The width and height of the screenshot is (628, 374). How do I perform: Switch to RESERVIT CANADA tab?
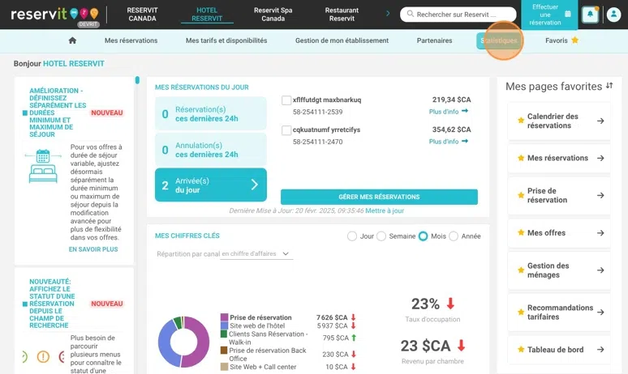click(x=142, y=15)
